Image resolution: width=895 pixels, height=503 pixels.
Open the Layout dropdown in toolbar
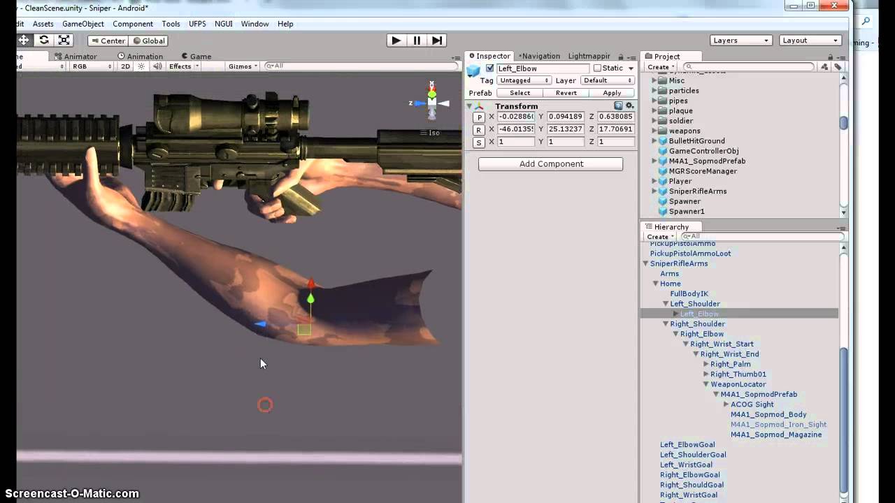pos(810,41)
